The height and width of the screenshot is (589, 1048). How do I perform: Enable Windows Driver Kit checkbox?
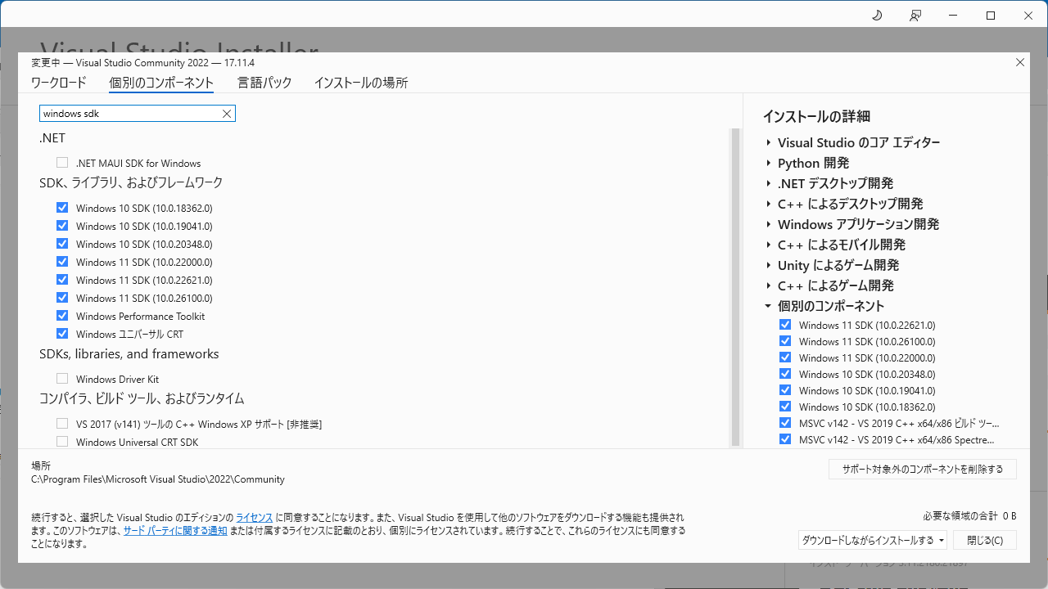(62, 379)
